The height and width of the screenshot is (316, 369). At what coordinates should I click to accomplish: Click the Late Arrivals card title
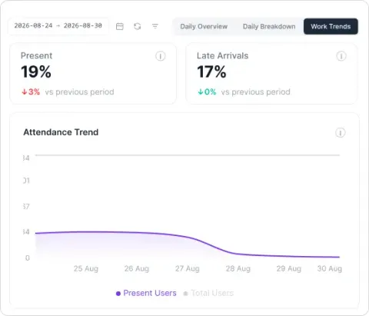point(223,55)
